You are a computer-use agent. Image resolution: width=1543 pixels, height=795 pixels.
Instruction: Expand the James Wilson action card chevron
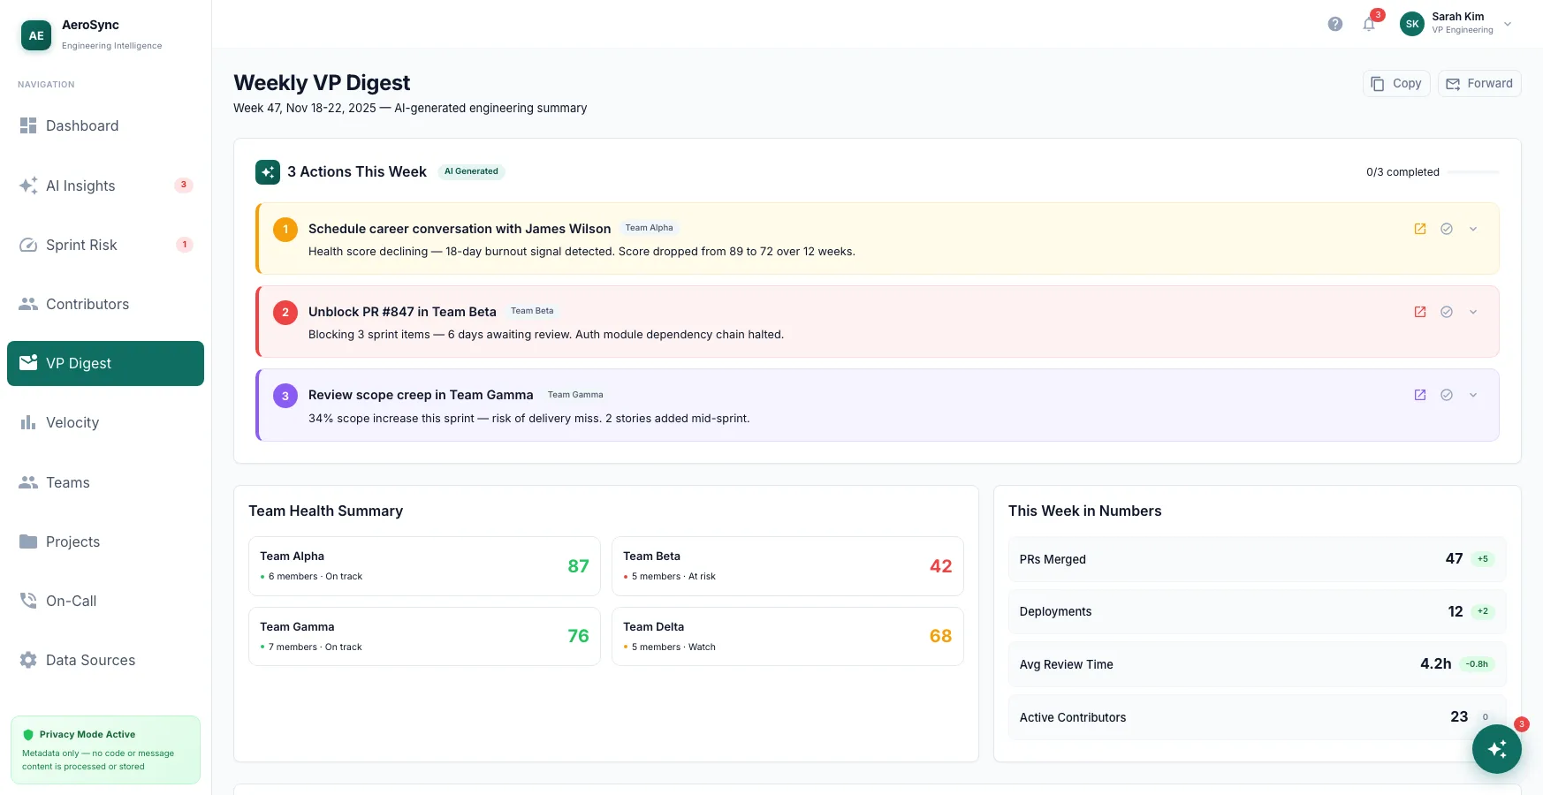[1473, 229]
